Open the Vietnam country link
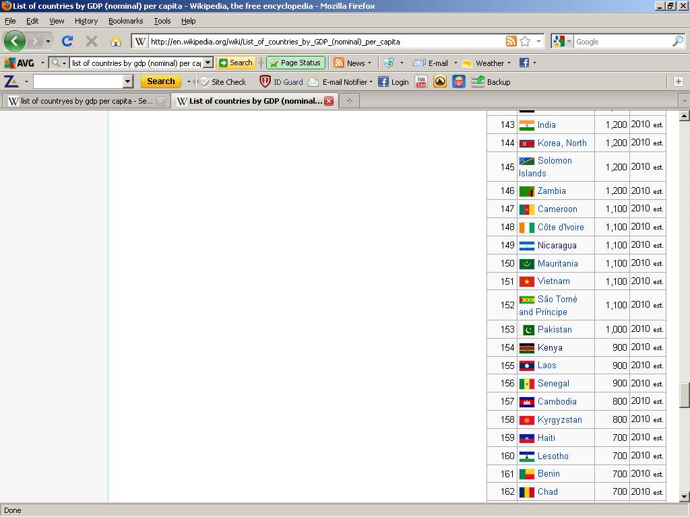This screenshot has width=690, height=517. 553,281
